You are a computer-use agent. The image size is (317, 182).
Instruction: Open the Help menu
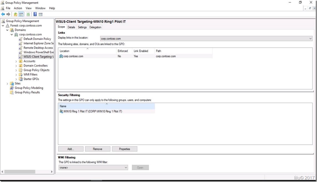[52, 8]
